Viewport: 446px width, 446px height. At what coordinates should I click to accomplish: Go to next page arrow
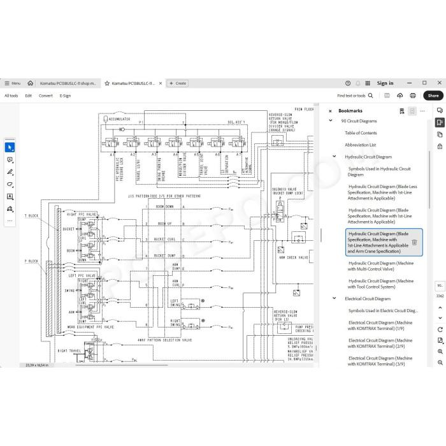[440, 318]
